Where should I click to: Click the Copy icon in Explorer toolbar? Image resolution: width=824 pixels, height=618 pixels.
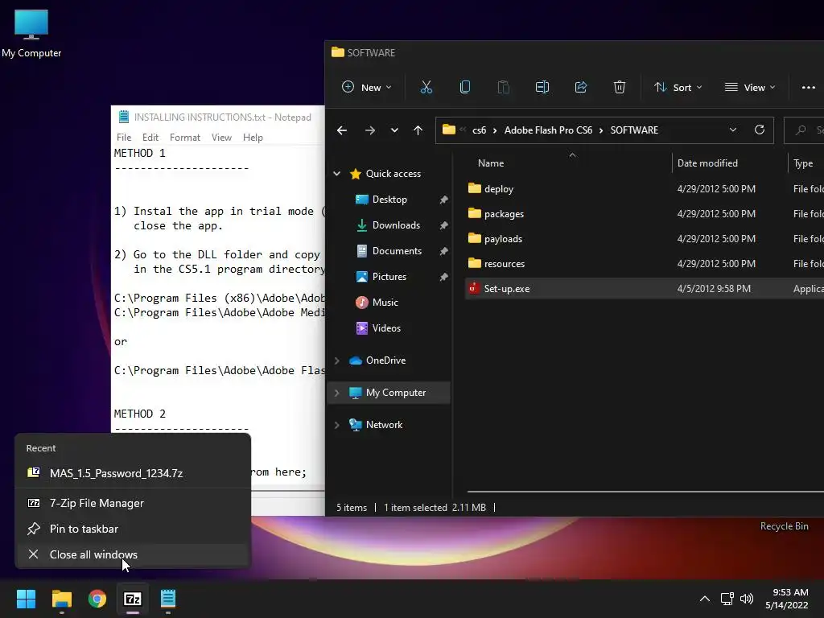(464, 87)
